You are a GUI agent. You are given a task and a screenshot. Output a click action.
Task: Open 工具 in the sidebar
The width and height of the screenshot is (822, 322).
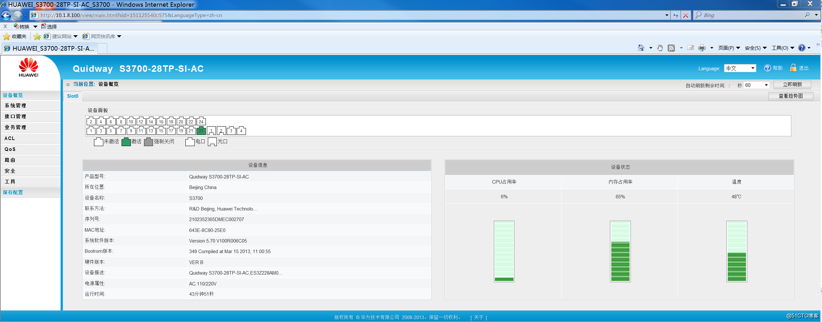click(x=30, y=182)
